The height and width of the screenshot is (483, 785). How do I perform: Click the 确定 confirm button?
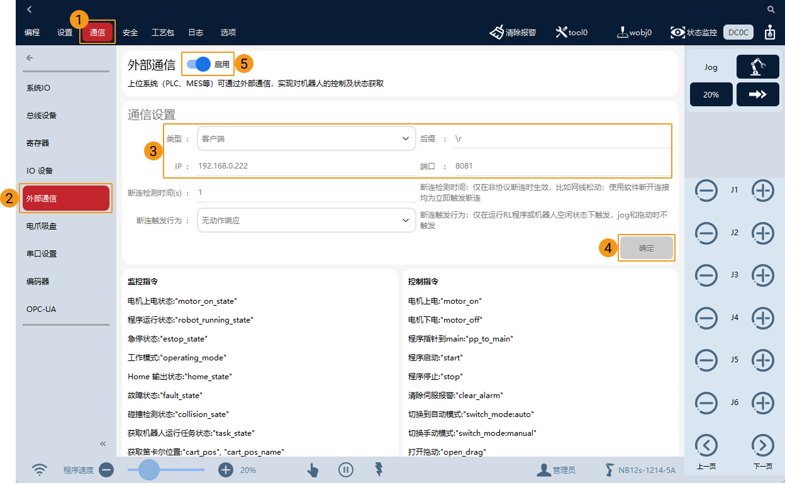pyautogui.click(x=647, y=248)
